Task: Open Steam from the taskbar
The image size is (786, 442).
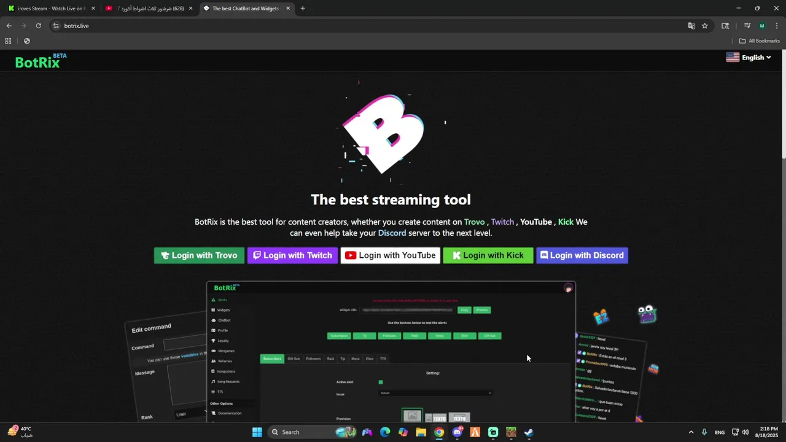Action: [x=529, y=432]
